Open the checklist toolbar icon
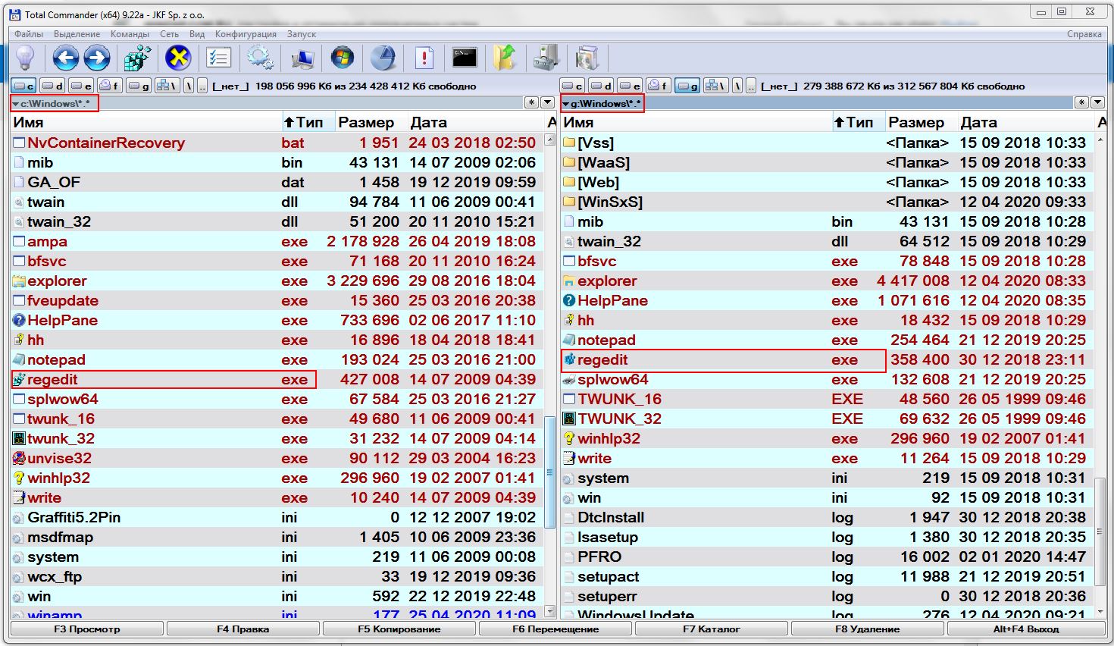The width and height of the screenshot is (1114, 646). click(219, 58)
